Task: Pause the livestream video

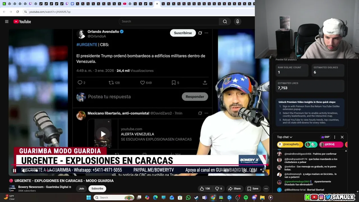Action: click(15, 170)
